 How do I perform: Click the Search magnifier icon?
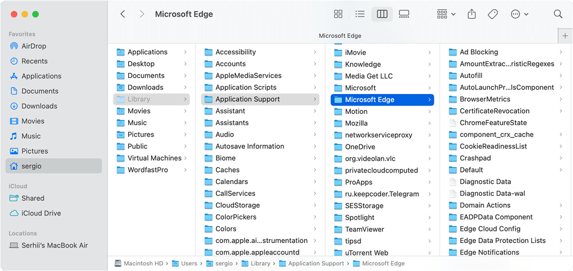(x=558, y=14)
